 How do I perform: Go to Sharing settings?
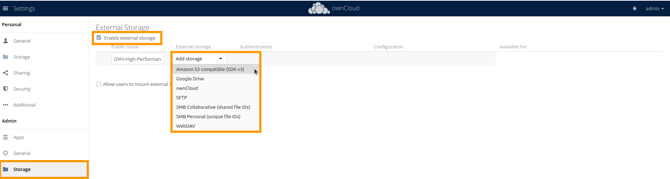[22, 73]
